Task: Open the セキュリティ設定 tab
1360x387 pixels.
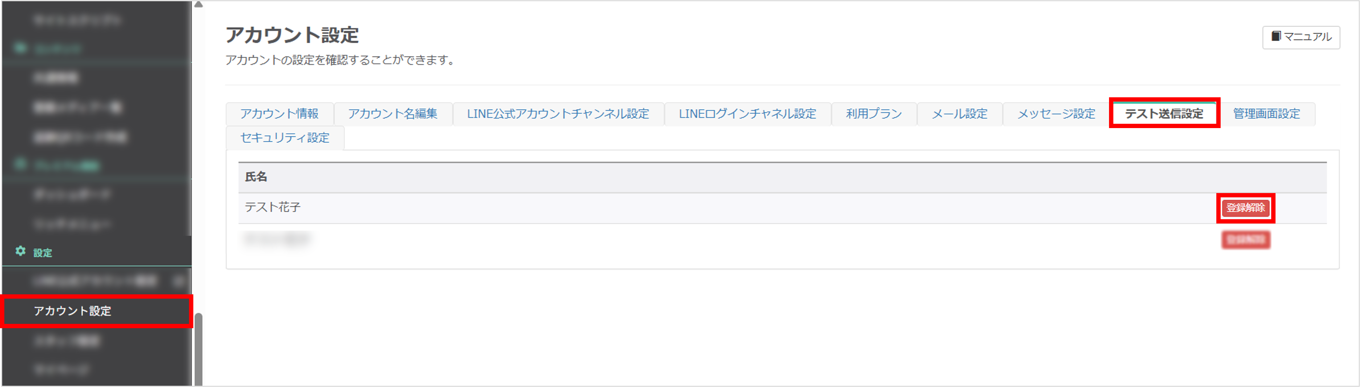Action: (285, 138)
